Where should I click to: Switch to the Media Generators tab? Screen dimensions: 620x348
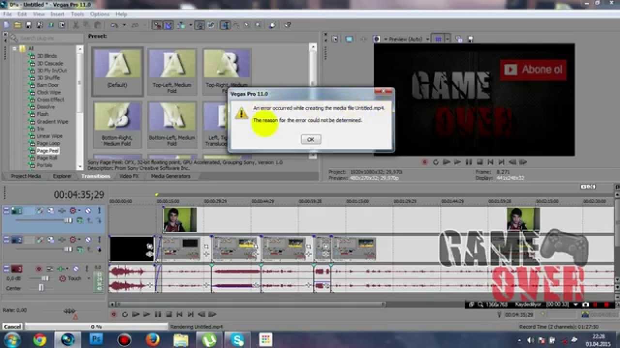pos(170,176)
